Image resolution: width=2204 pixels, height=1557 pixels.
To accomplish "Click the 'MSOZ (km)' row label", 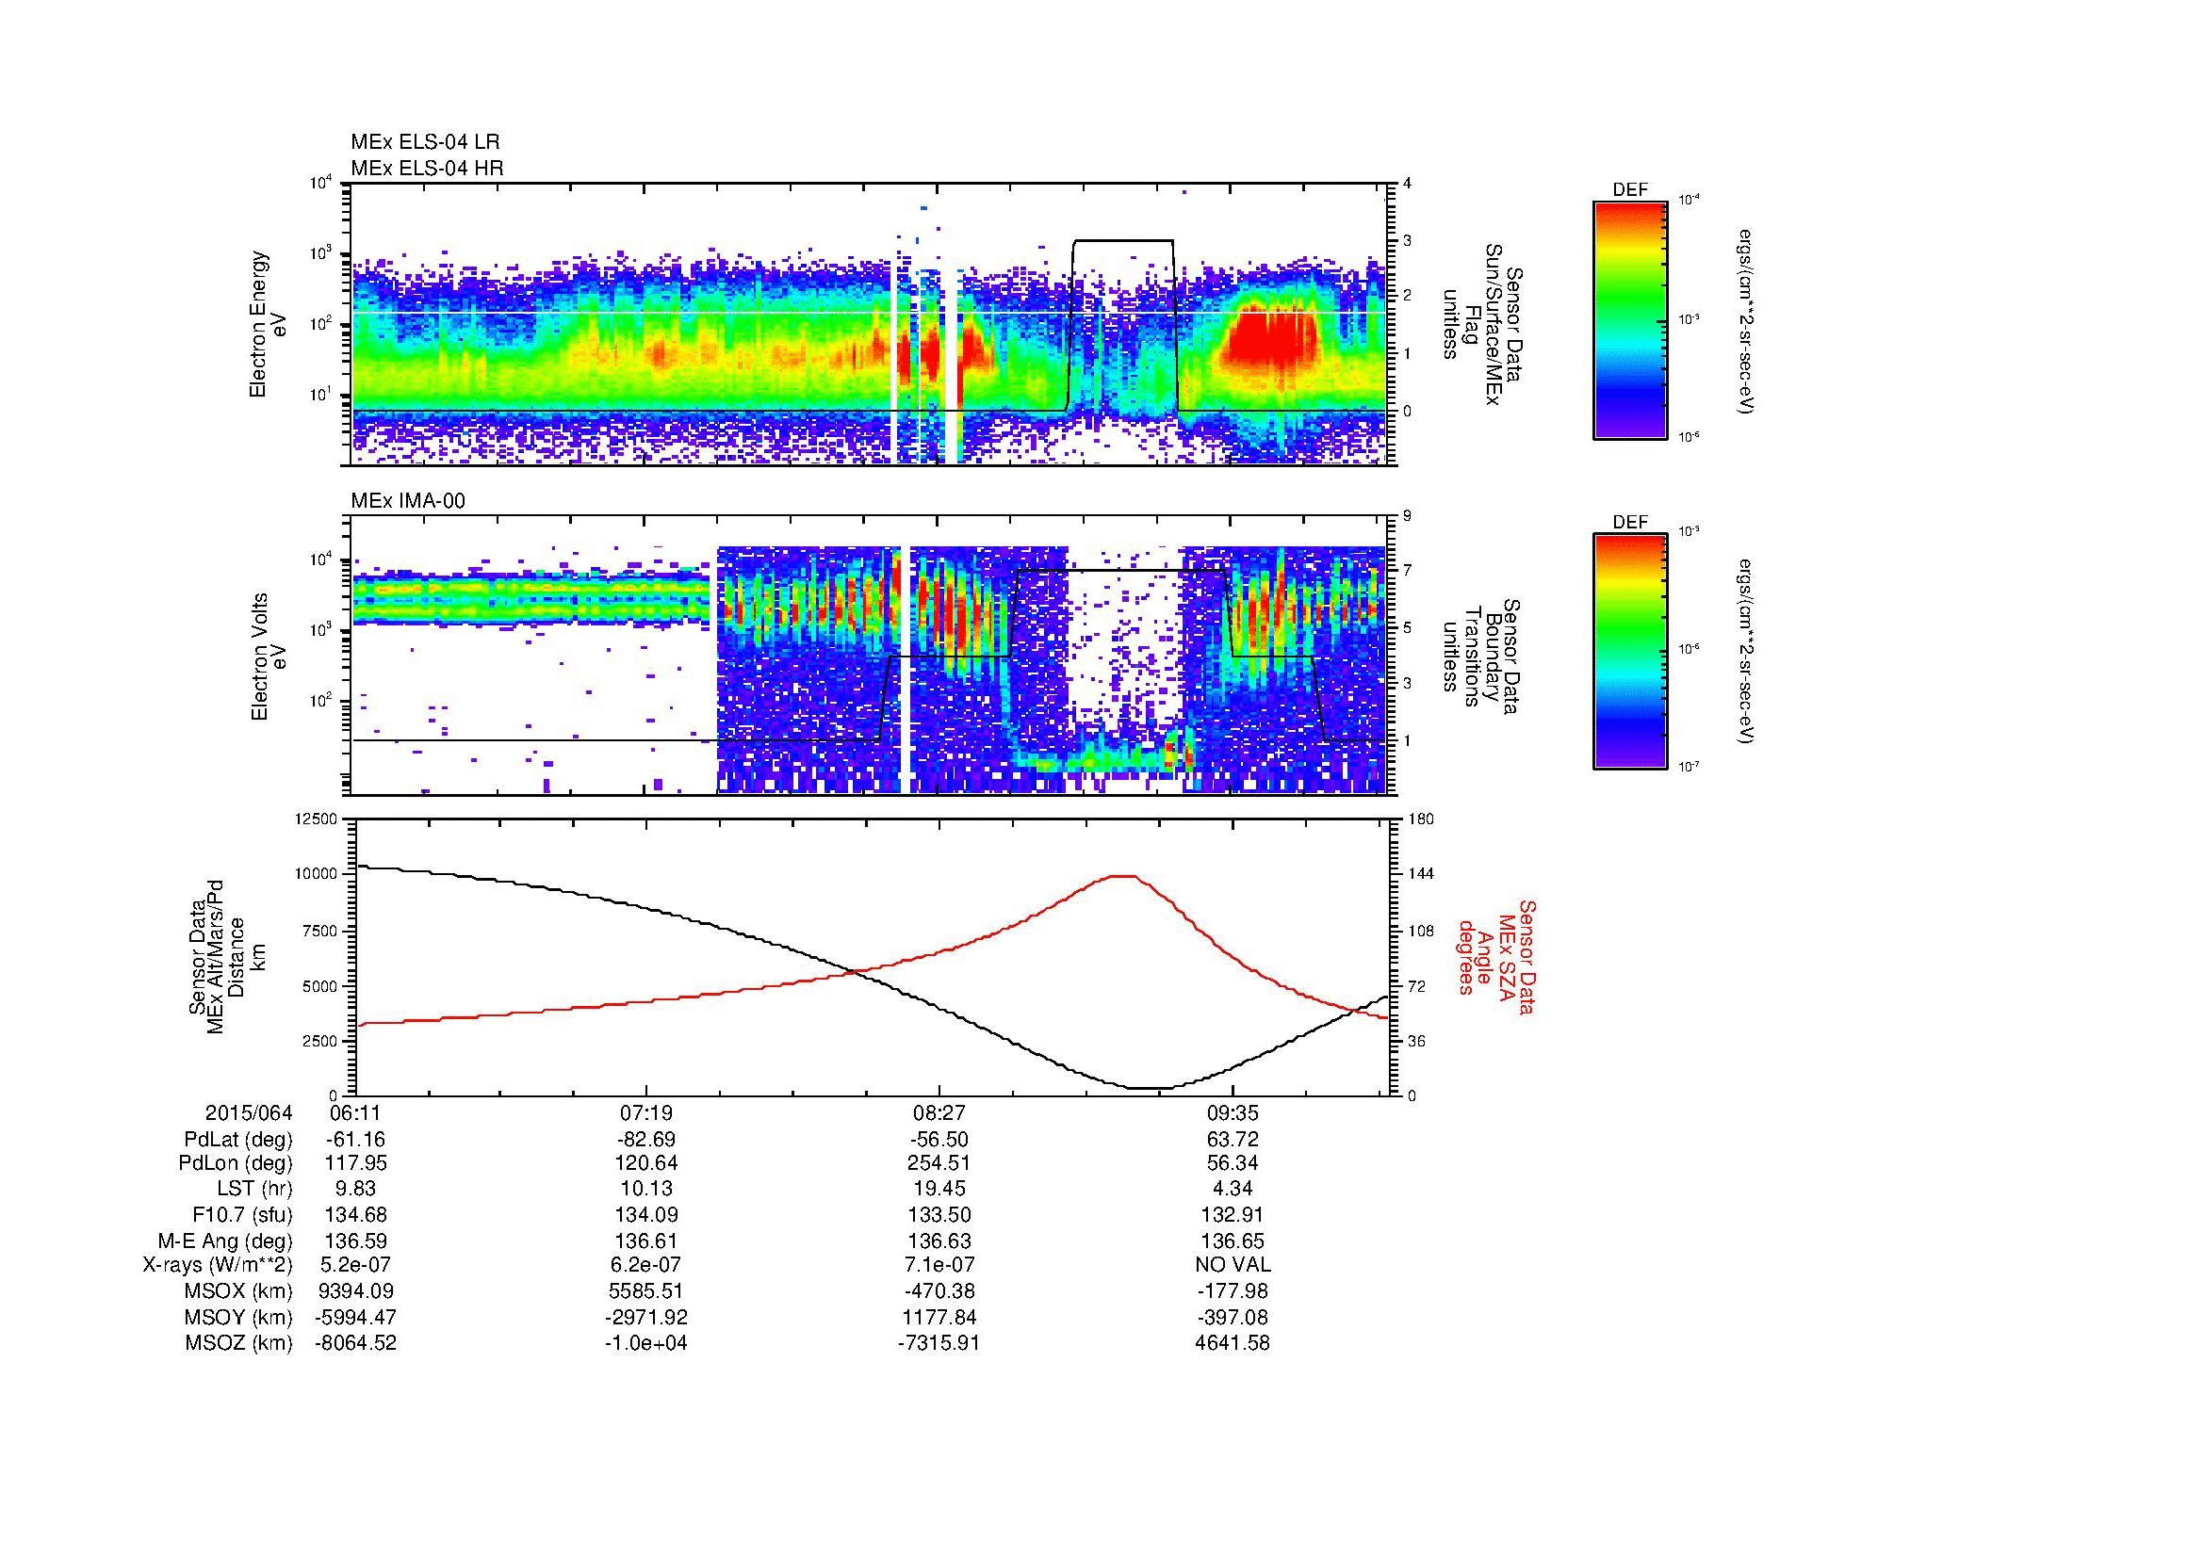I will coord(238,1343).
